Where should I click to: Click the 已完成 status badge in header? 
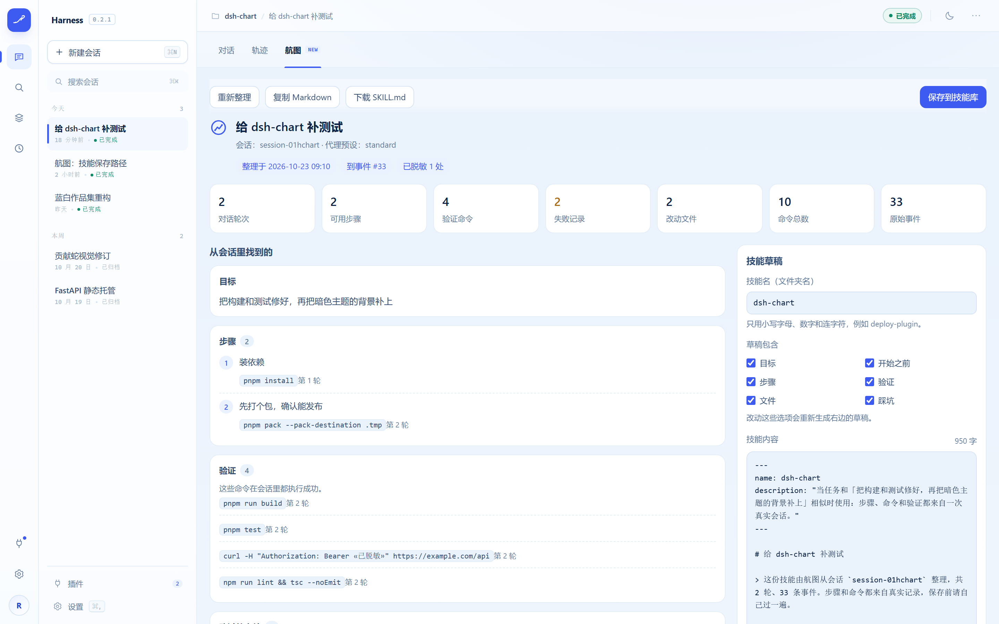point(902,16)
